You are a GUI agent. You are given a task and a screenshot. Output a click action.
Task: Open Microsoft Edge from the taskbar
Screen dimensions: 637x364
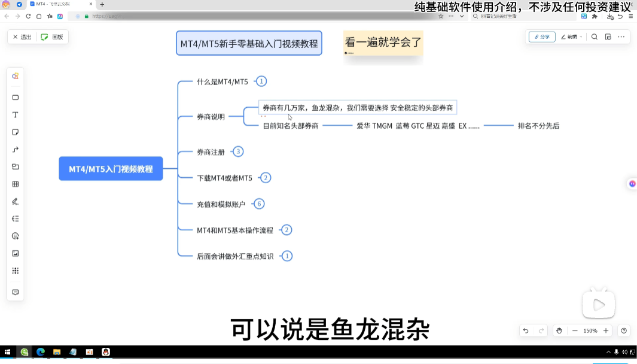41,352
